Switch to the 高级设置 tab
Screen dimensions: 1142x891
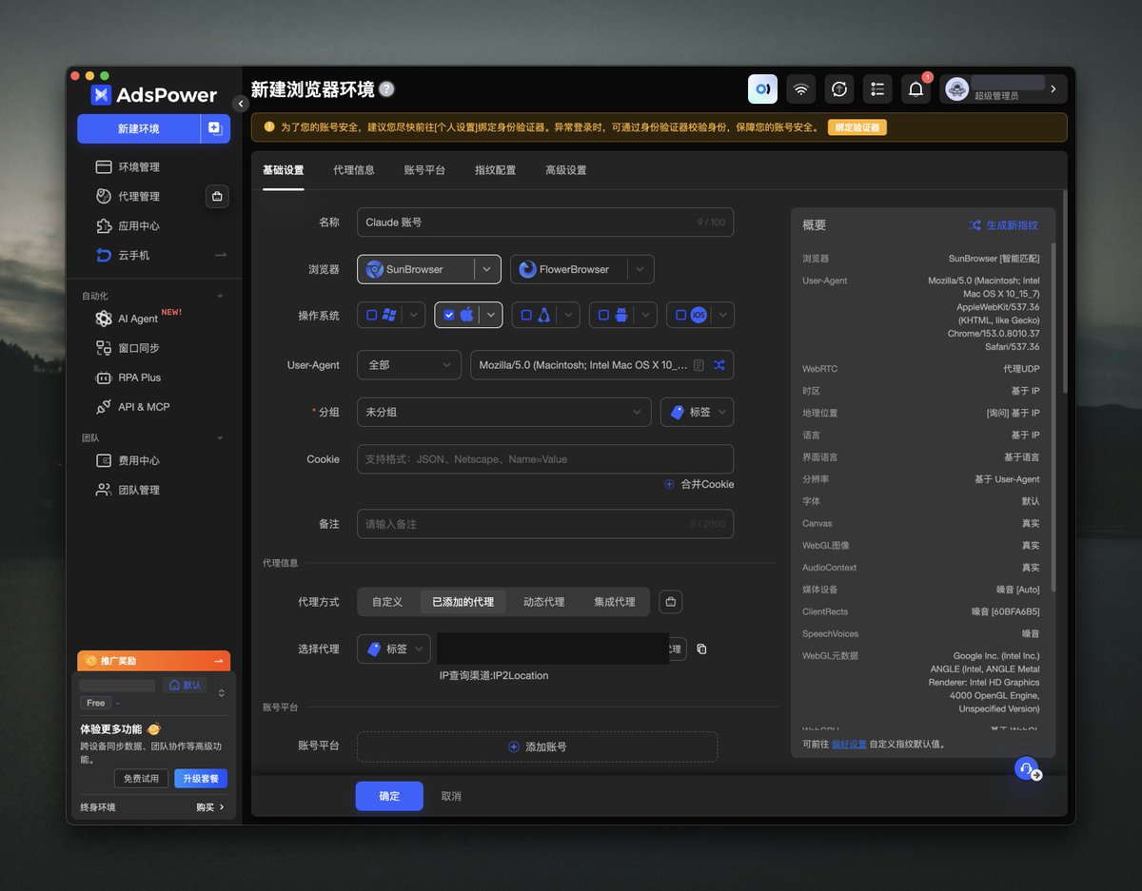566,170
